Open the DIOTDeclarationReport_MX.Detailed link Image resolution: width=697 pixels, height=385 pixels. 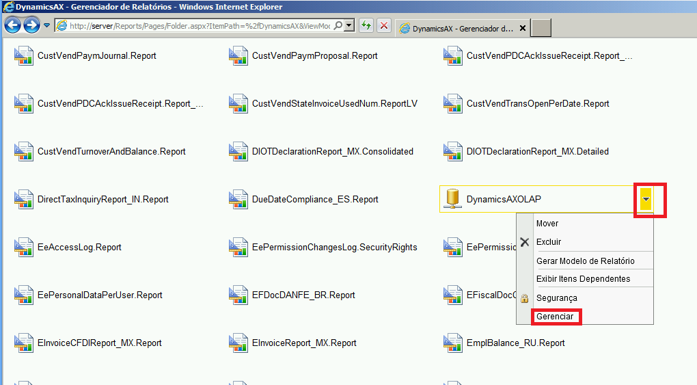537,152
